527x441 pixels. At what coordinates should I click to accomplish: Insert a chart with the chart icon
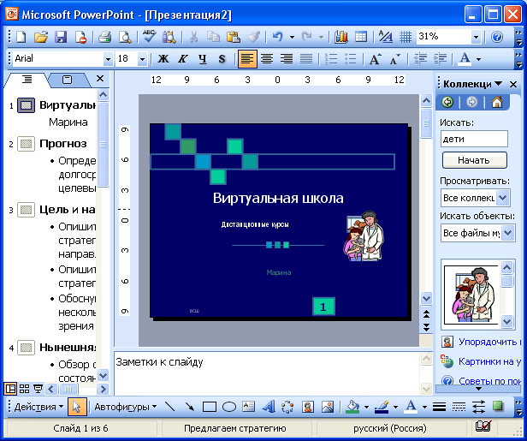(340, 37)
